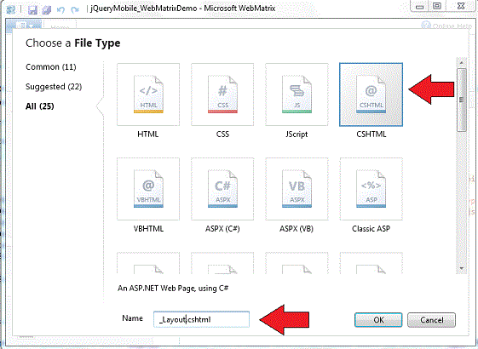The image size is (478, 349).
Task: Click the file list scrollbar up arrow
Action: [462, 62]
